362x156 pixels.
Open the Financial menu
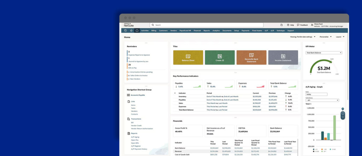197,31
